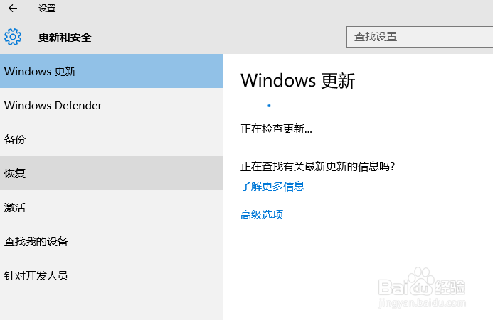Click the 正在查找有关最新更新的信息吗 question text
This screenshot has width=493, height=320.
pos(317,167)
